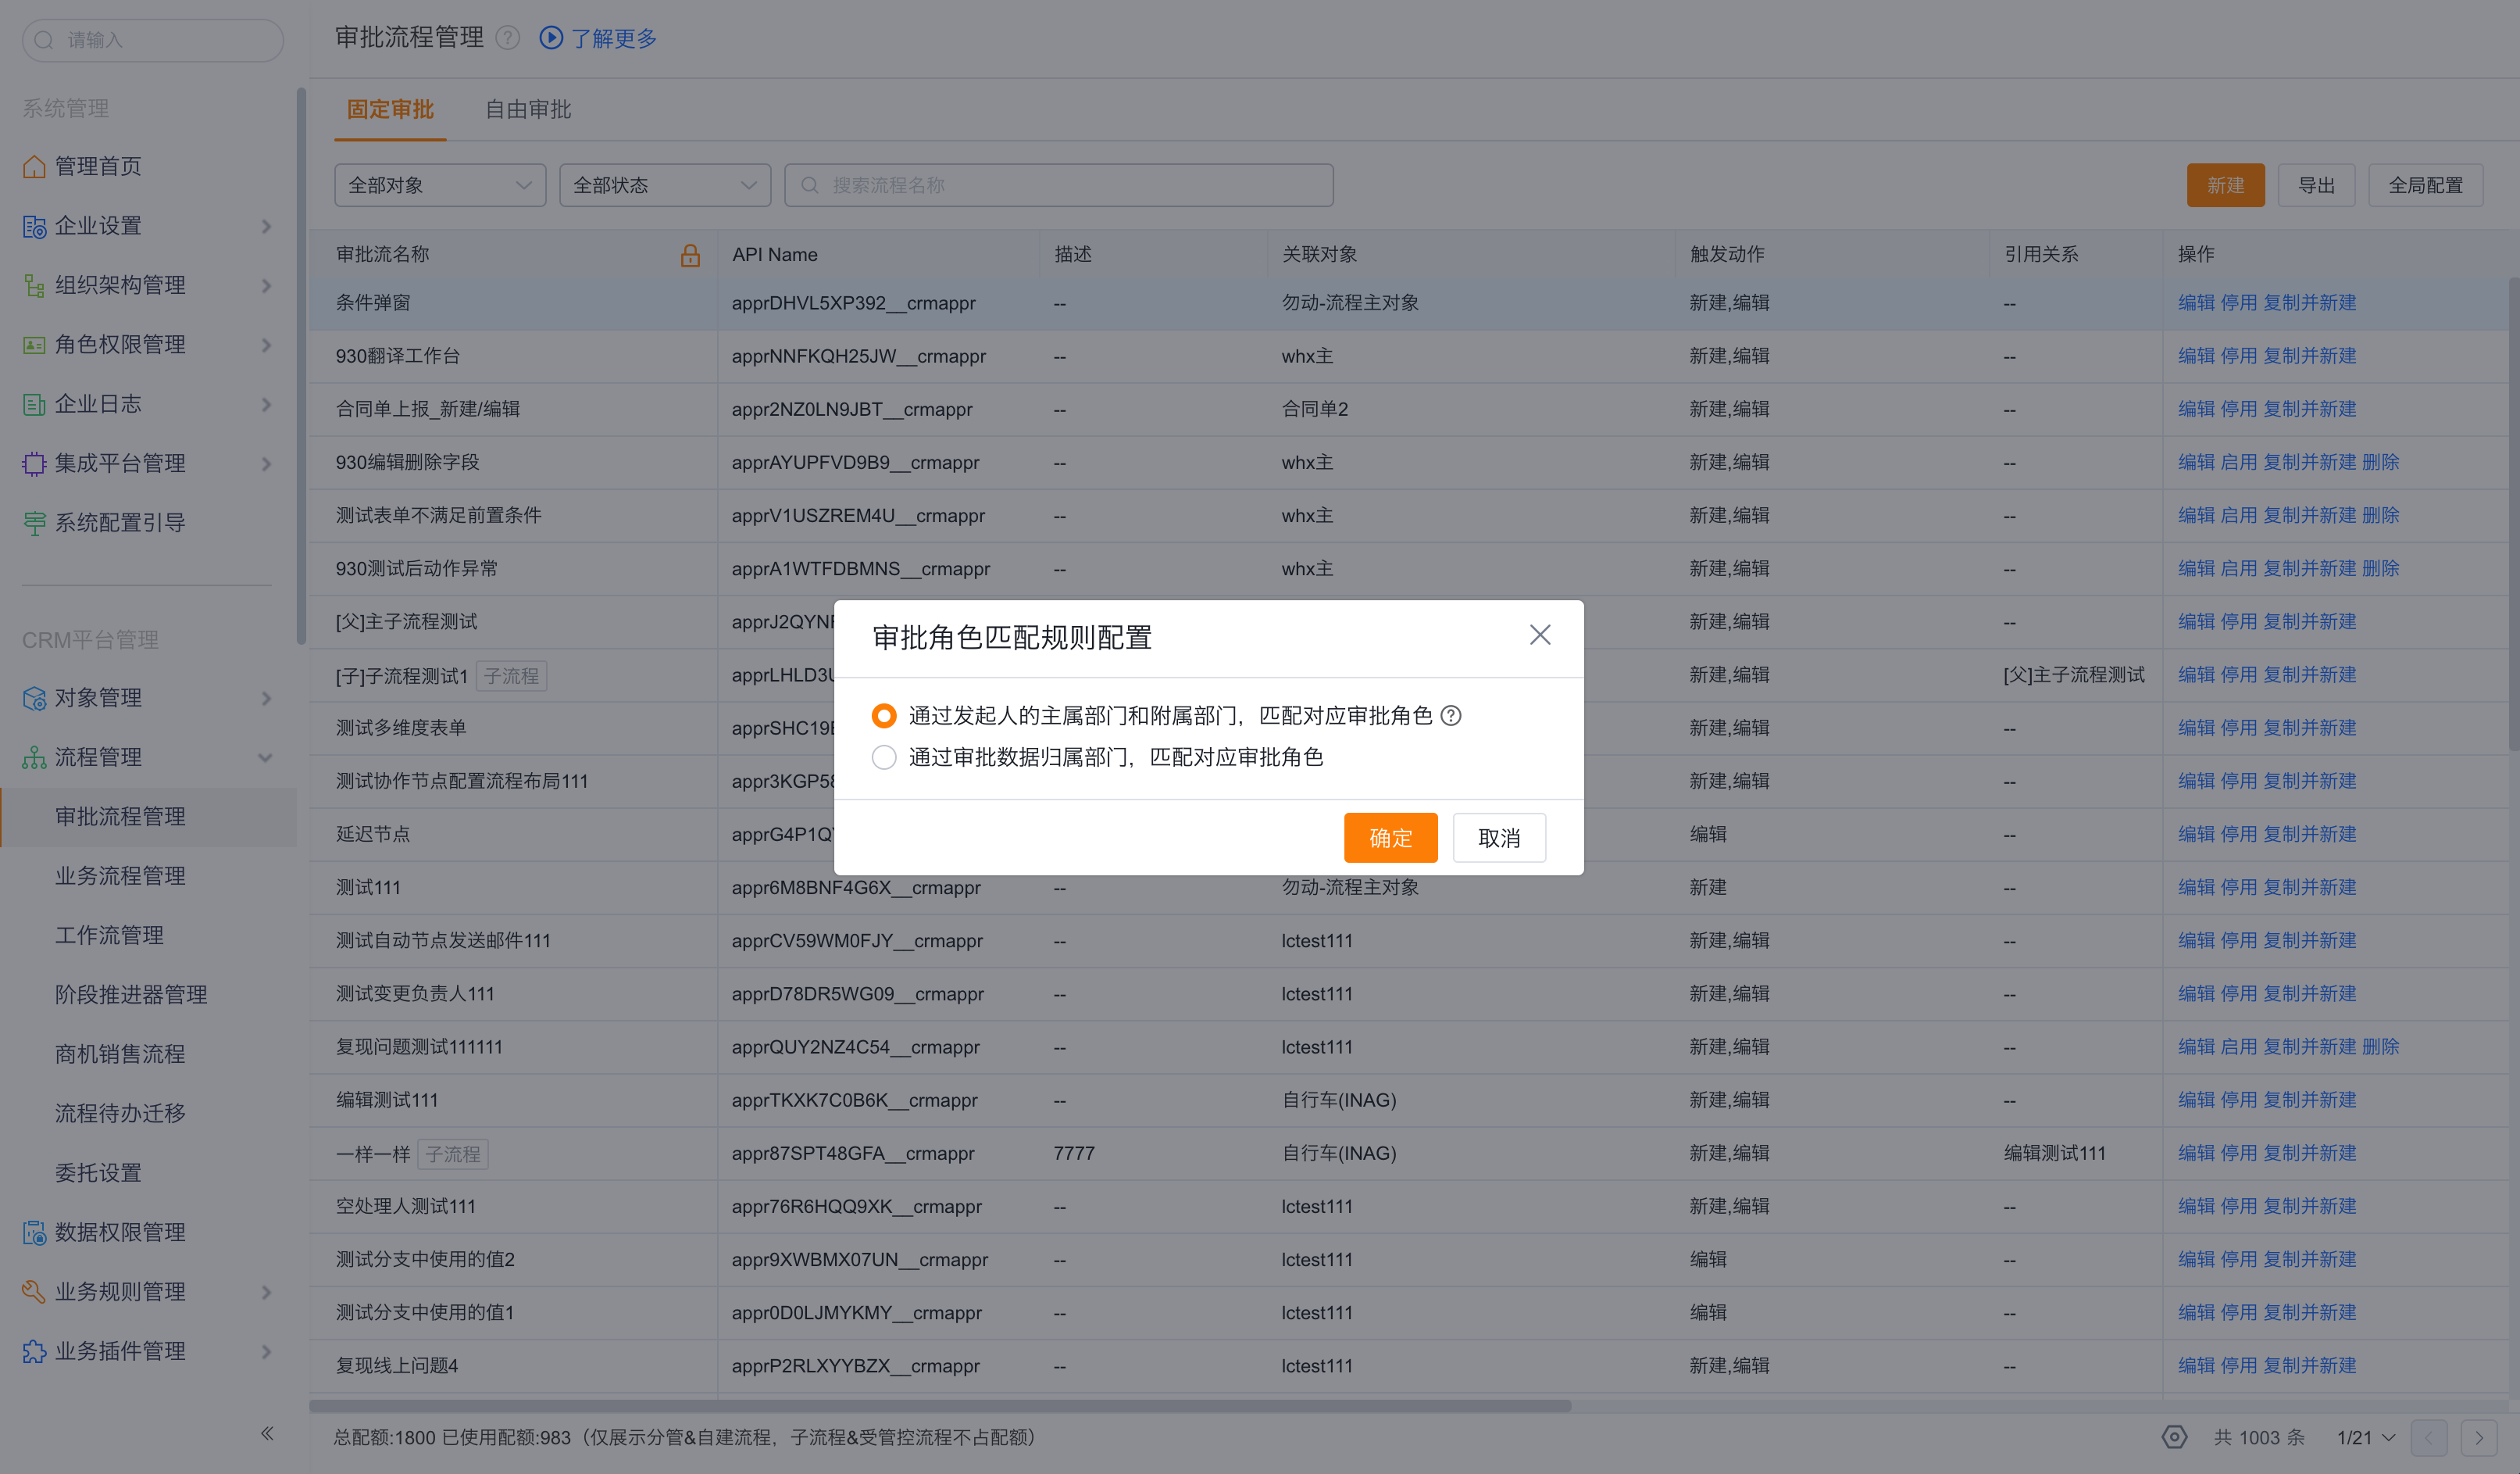Open the 管理首页 home icon
This screenshot has height=1474, width=2520.
point(34,166)
